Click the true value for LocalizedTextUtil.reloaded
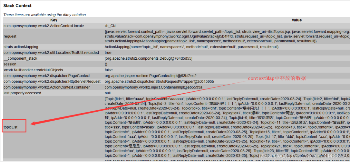The image size is (350, 162). pyautogui.click(x=108, y=53)
